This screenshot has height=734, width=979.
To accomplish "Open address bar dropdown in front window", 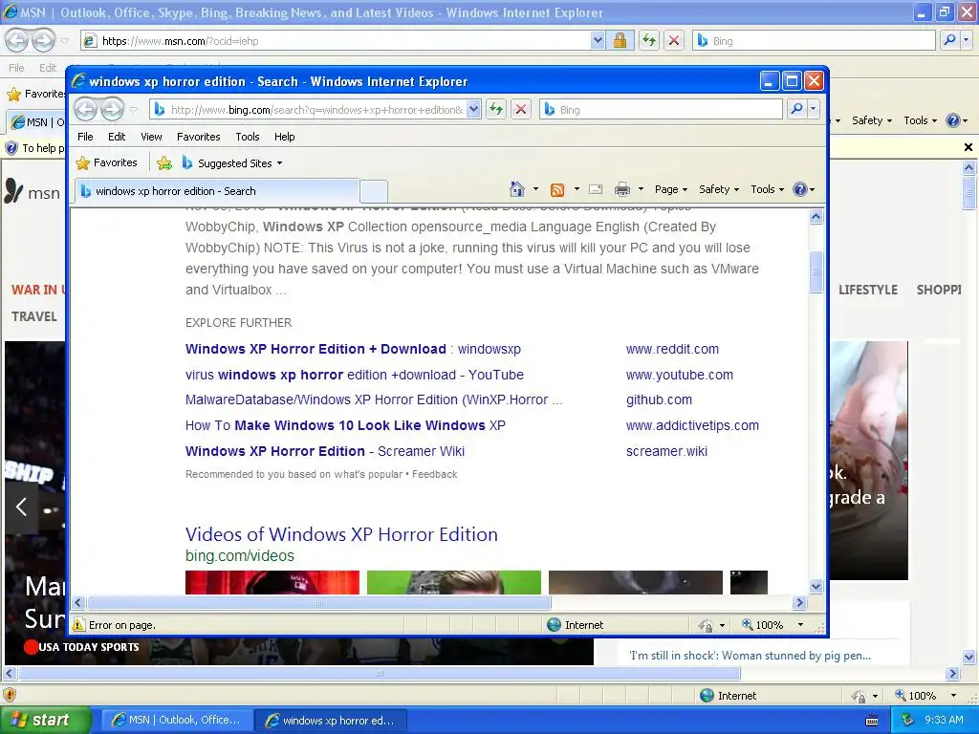I will (x=473, y=110).
